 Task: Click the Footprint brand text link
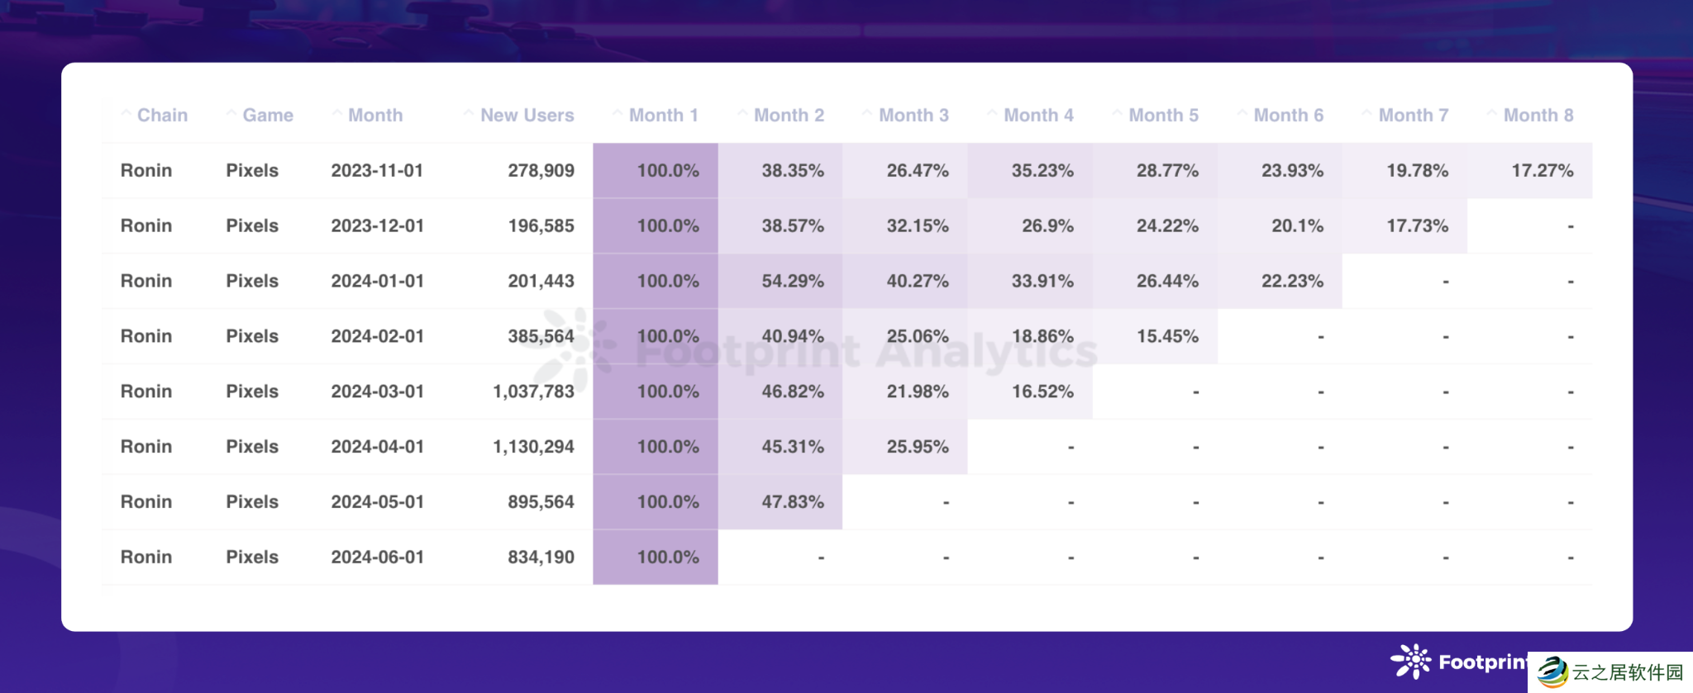pos(1483,662)
